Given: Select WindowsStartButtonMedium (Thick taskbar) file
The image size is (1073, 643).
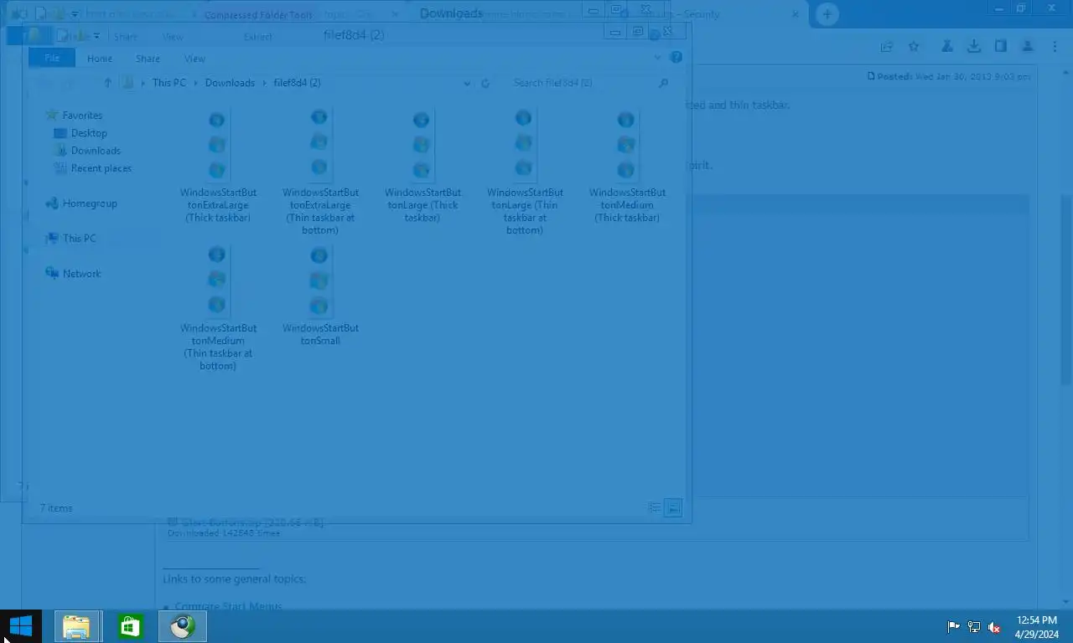Looking at the screenshot, I should [627, 167].
